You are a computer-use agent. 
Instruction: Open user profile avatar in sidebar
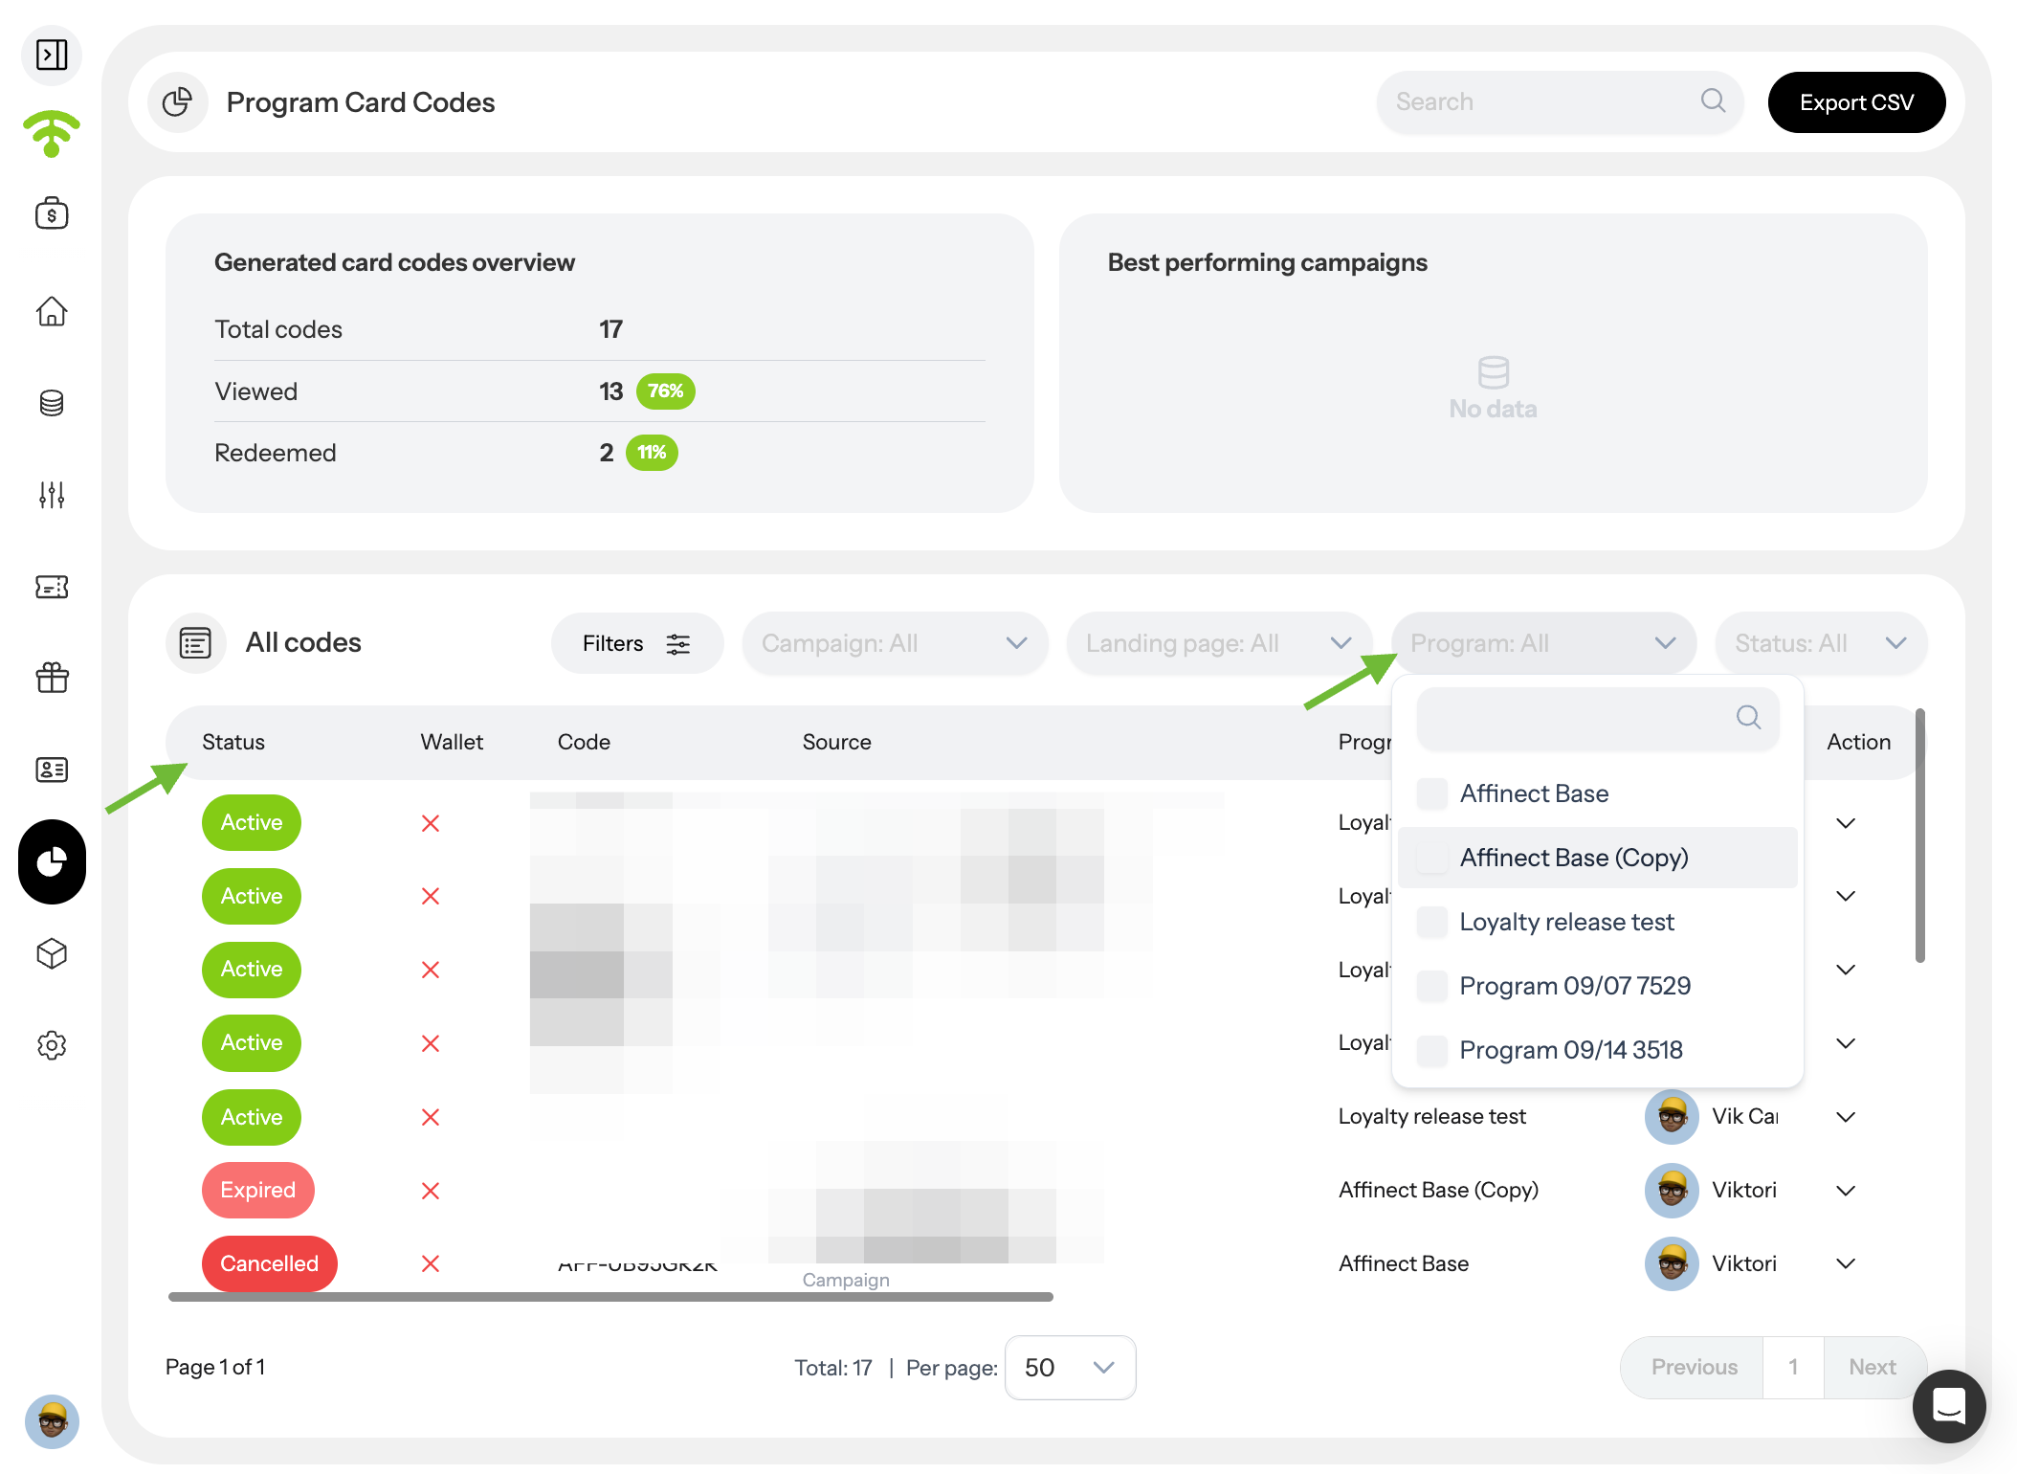click(x=52, y=1421)
